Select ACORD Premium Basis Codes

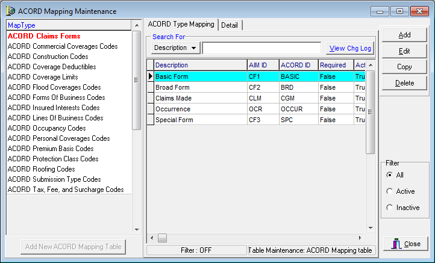click(69, 149)
